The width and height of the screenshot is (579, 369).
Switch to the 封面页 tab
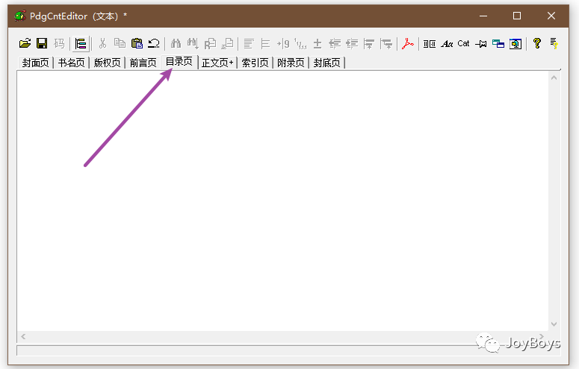pyautogui.click(x=35, y=63)
